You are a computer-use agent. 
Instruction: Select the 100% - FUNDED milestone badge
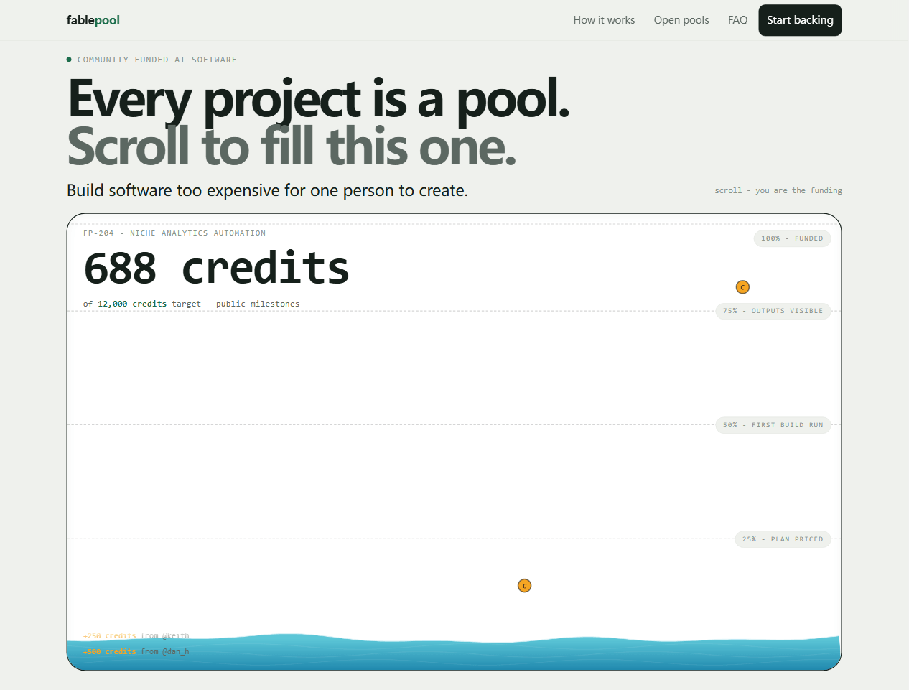[792, 238]
